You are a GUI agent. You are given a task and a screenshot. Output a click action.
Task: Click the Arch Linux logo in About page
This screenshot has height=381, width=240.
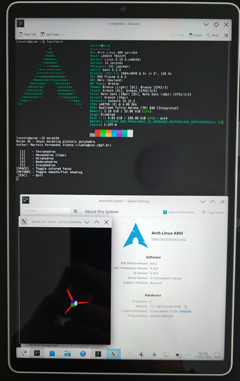(135, 235)
